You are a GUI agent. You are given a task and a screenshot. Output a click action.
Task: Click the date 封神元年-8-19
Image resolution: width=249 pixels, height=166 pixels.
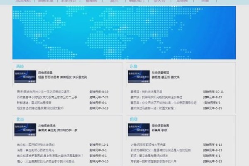coord(99,92)
